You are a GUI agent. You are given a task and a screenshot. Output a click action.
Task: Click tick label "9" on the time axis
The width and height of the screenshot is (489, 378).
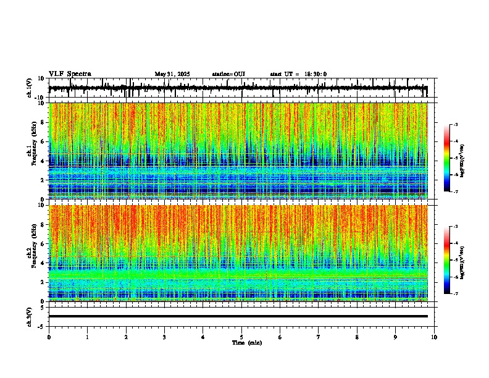pos(395,337)
